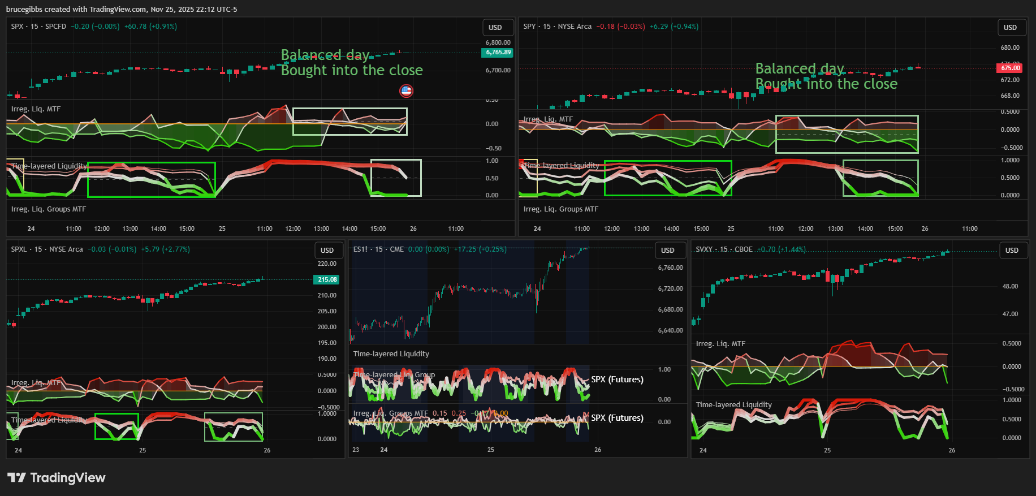Click the SVXY 15 CBOE symbol title
This screenshot has height=496, width=1036.
724,249
